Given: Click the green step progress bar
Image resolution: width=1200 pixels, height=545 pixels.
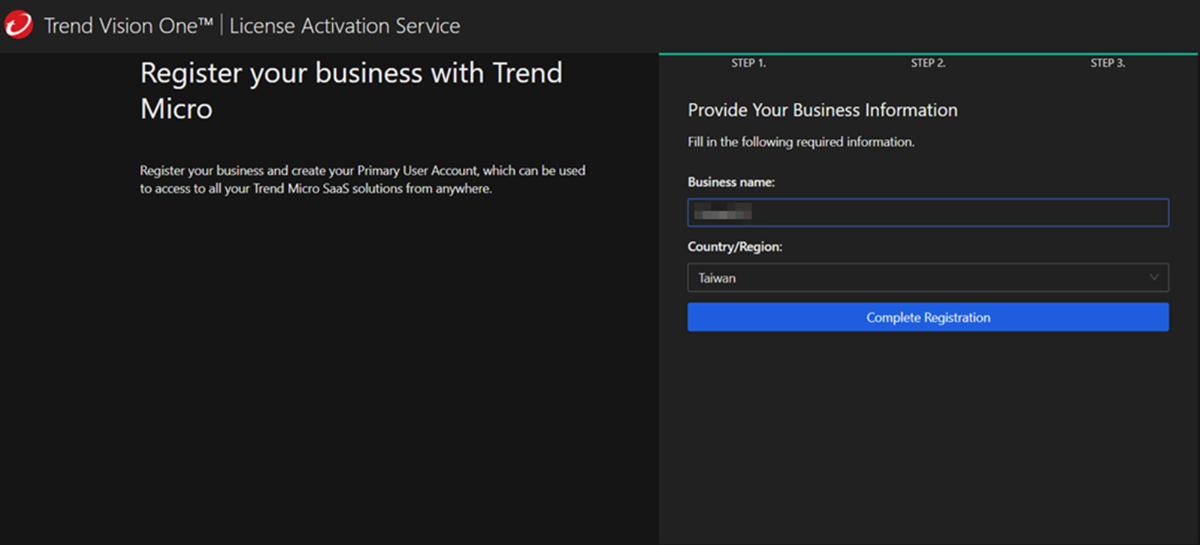Looking at the screenshot, I should [928, 54].
